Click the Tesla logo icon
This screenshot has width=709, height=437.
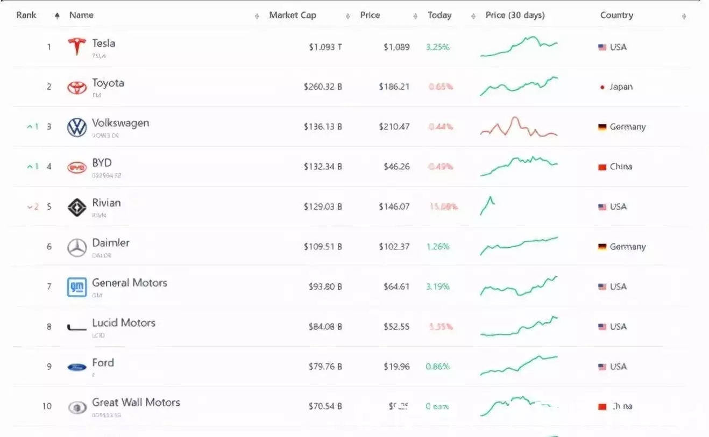[x=77, y=47]
